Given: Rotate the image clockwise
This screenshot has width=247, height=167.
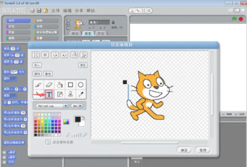Looking at the screenshot, I should (x=64, y=55).
